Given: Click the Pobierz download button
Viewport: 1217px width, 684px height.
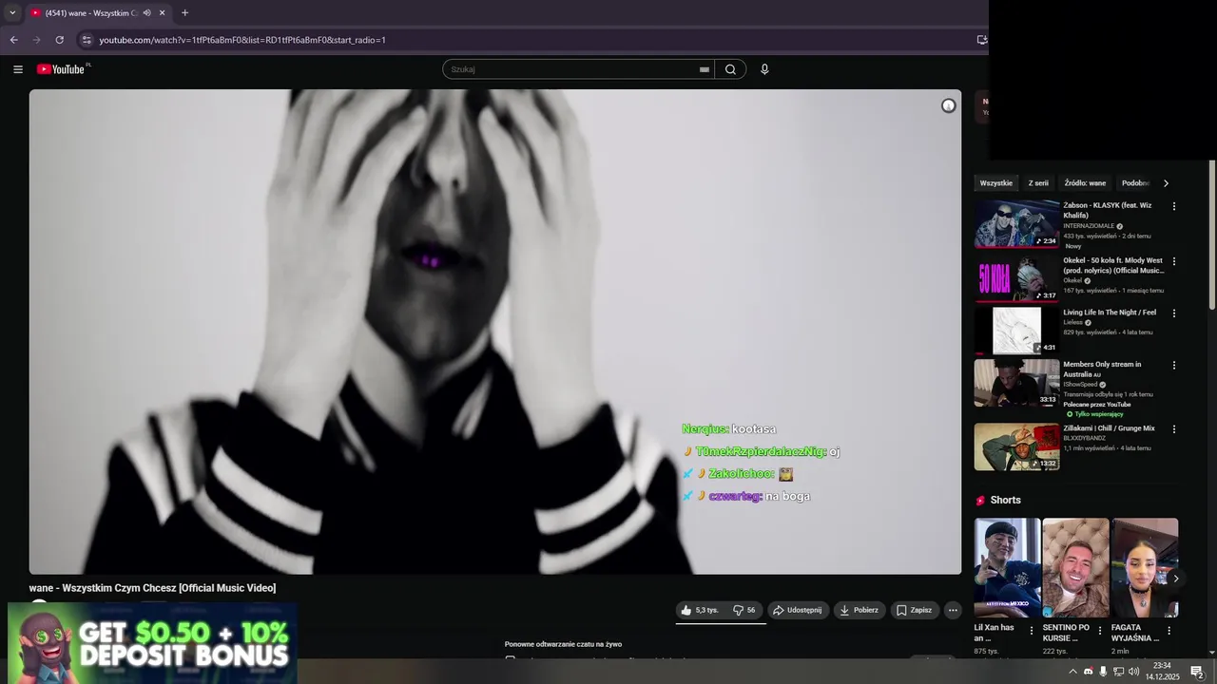Looking at the screenshot, I should click(859, 610).
